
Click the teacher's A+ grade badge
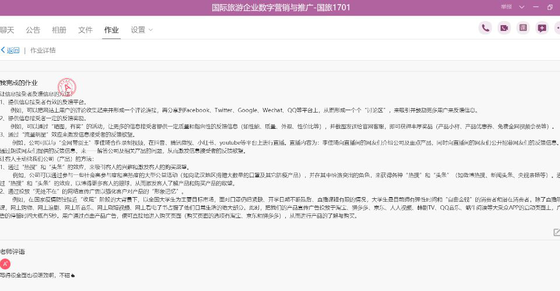(6, 264)
